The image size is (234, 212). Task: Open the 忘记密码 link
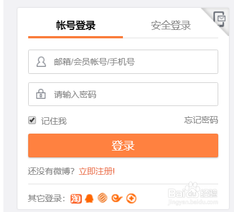(201, 120)
